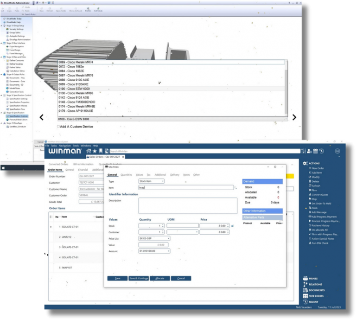Open the Tasks menu in WinMan
This screenshot has height=320, width=356.
click(x=54, y=146)
